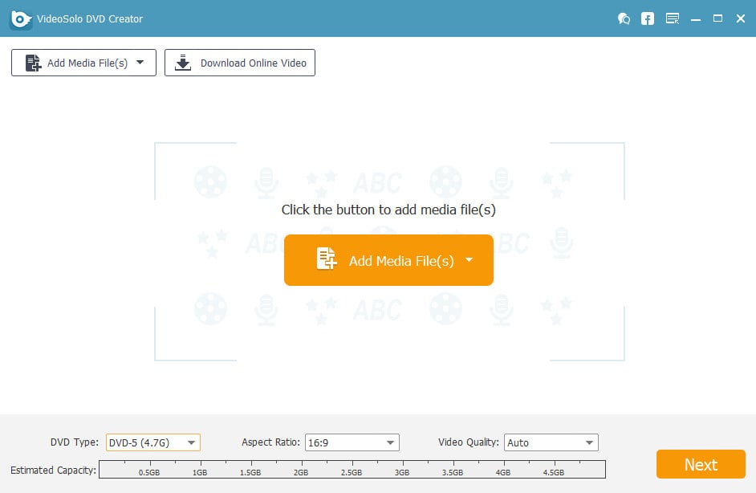Click the orange Next button

click(701, 464)
